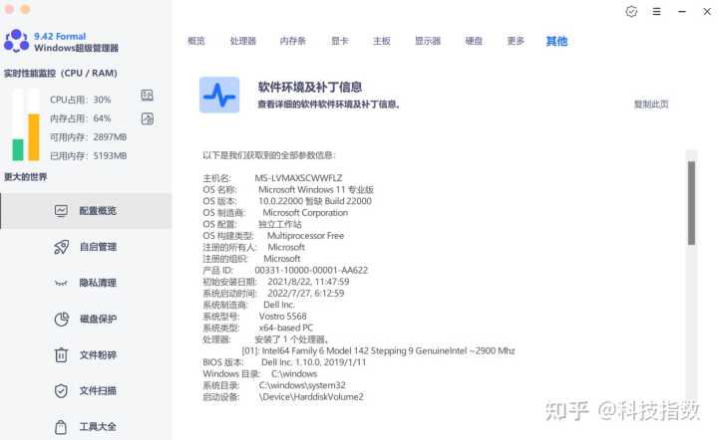Select the 其他 tab
718x440 pixels.
coord(556,41)
